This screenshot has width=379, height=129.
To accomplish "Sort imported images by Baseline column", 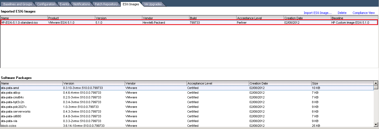I will tap(354, 18).
